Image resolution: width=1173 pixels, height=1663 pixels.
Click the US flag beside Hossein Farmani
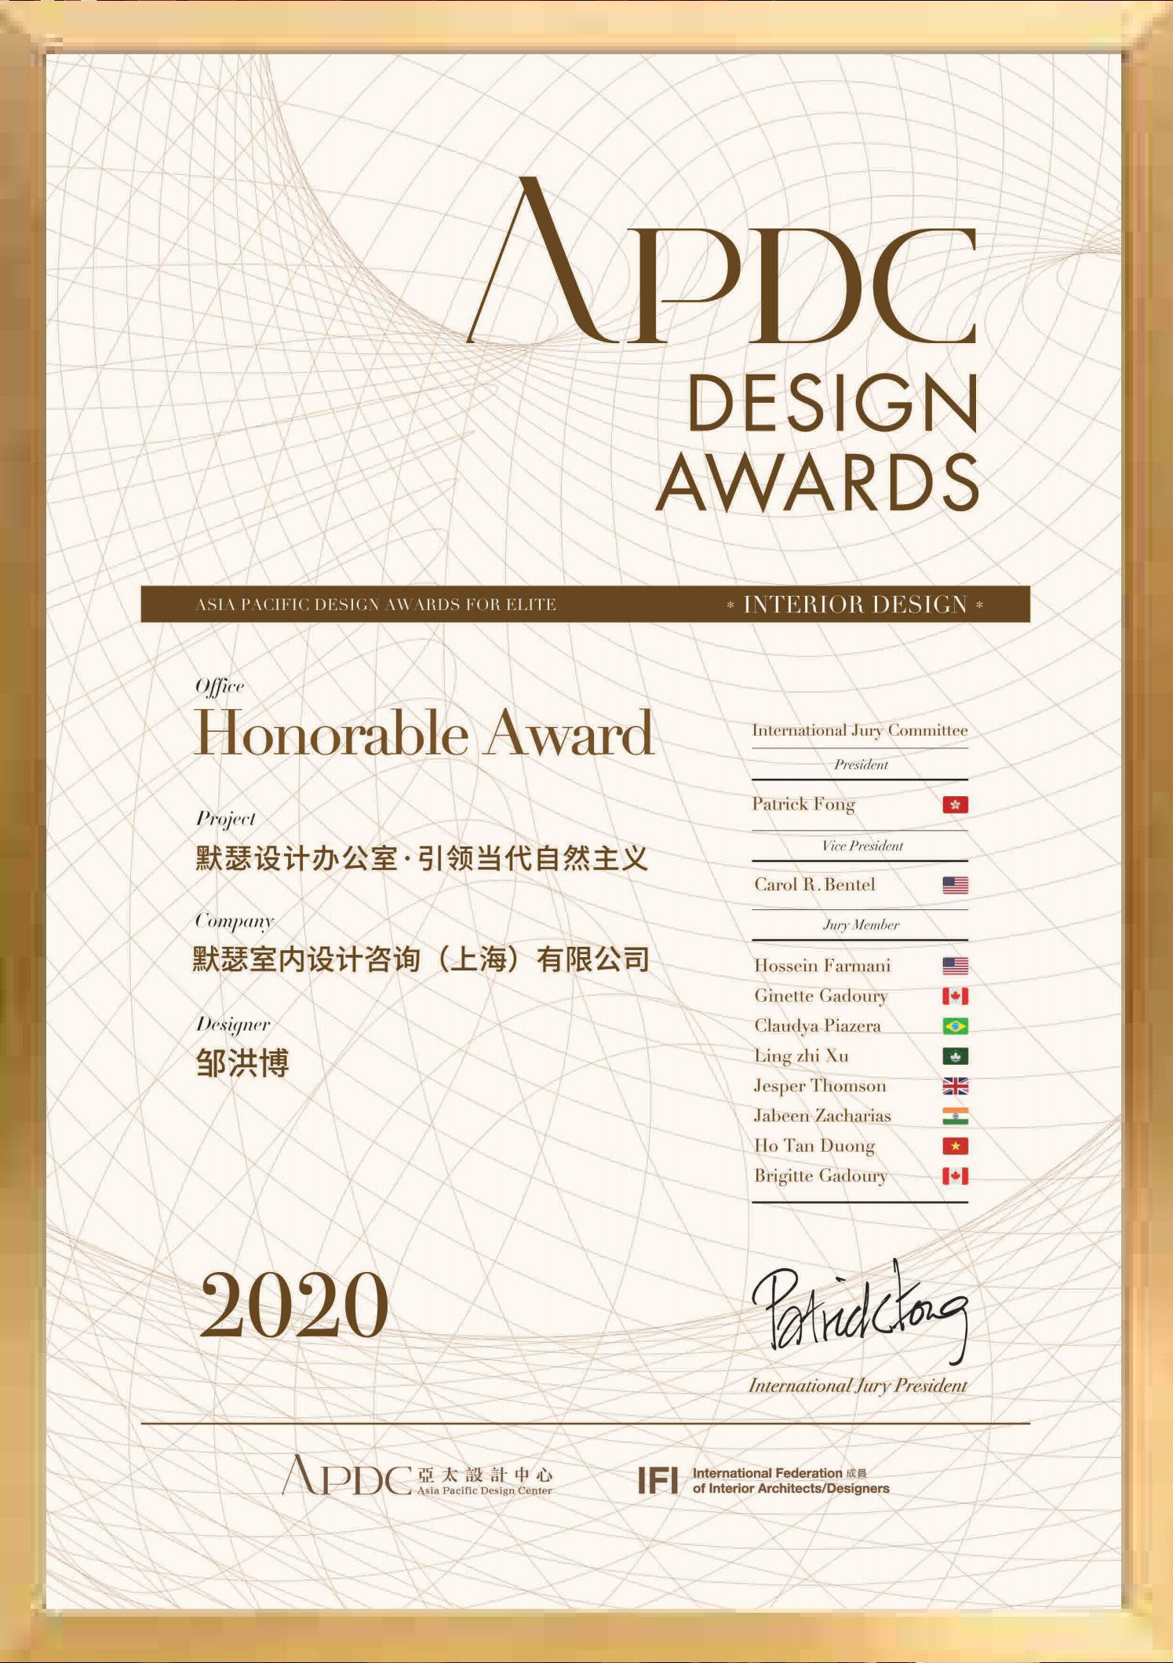955,966
